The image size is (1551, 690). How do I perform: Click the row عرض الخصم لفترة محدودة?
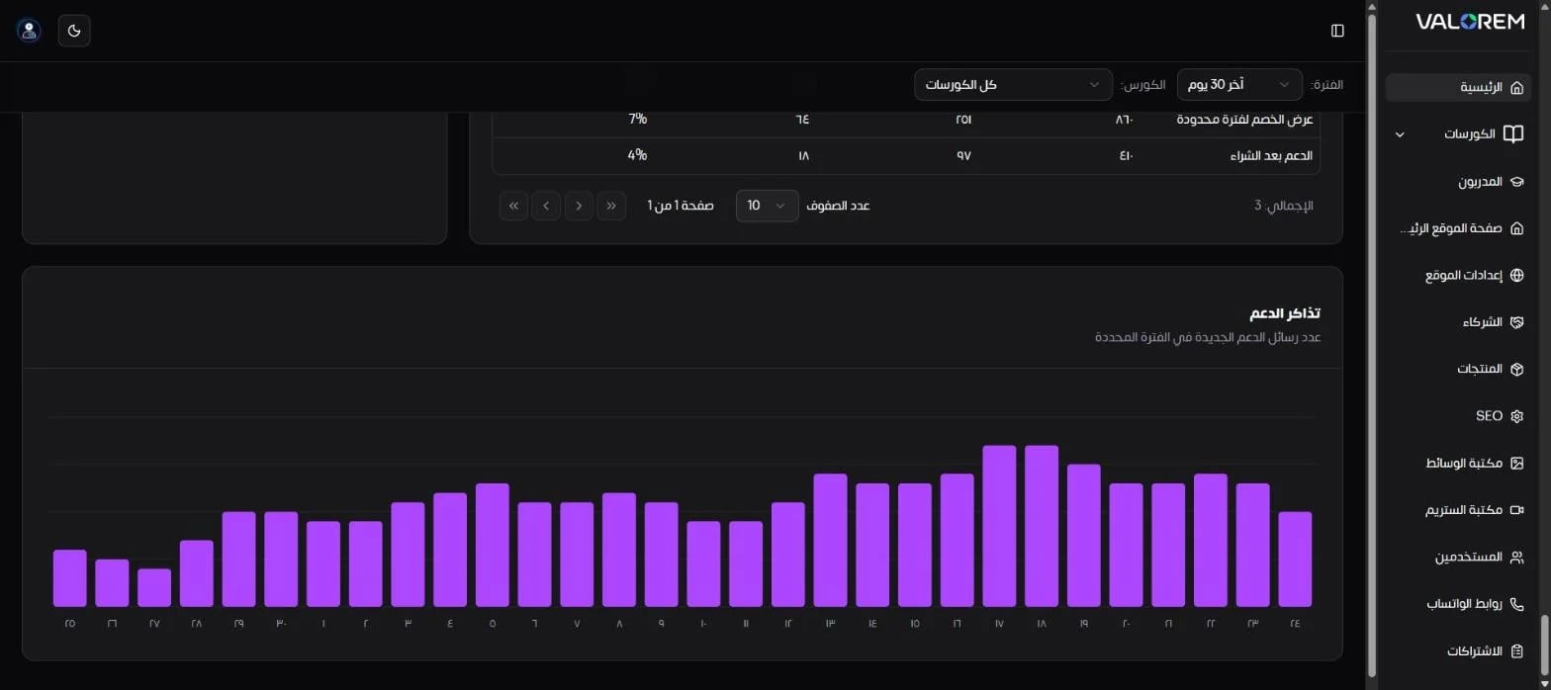[905, 120]
